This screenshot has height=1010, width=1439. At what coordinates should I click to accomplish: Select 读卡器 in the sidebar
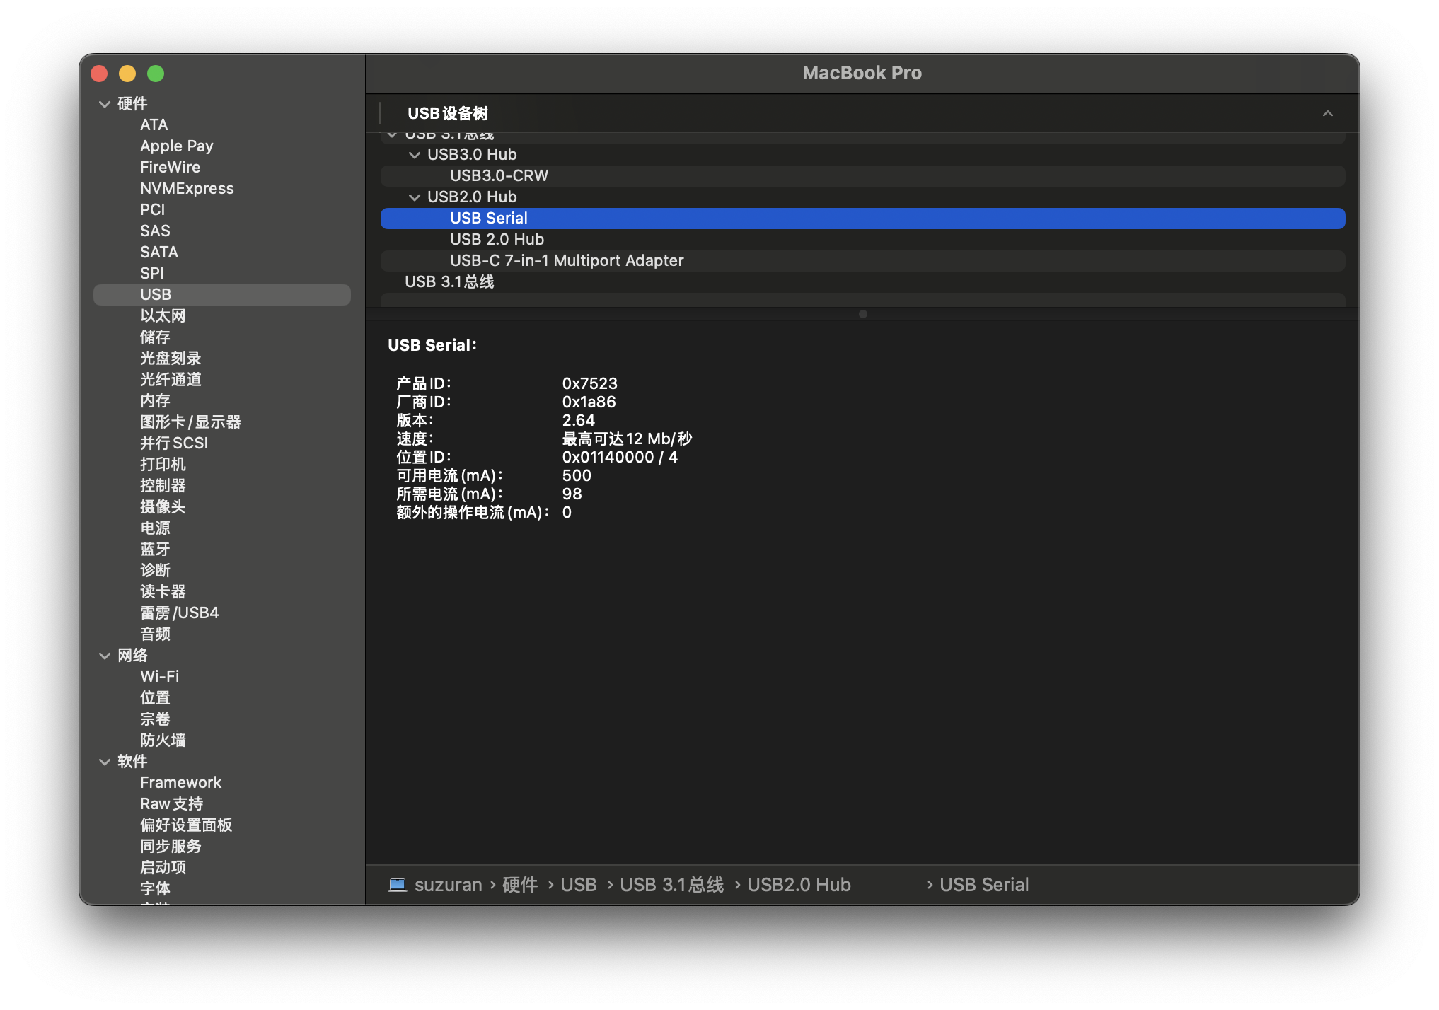pos(222,592)
